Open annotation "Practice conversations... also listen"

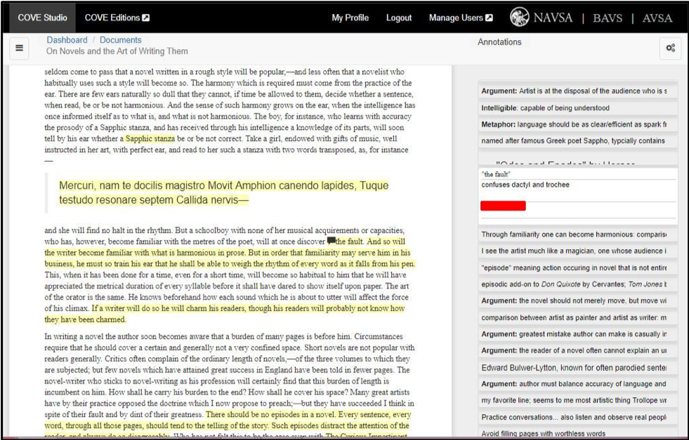577,417
